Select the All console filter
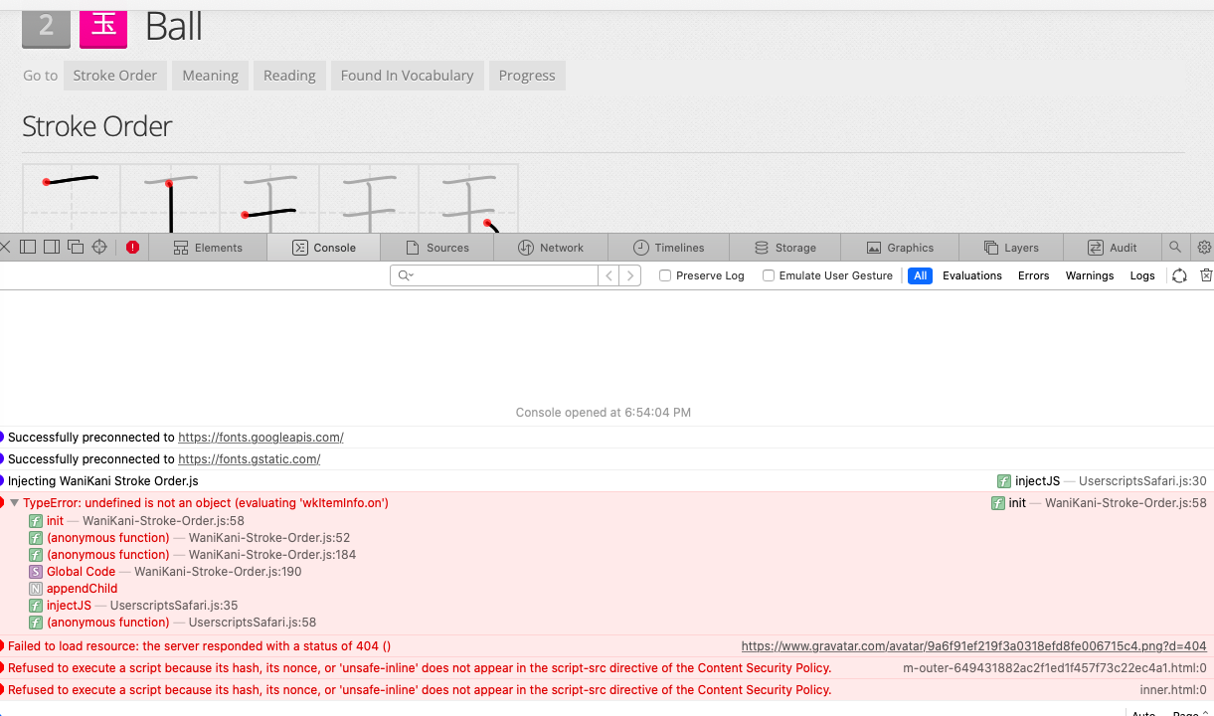 tap(920, 275)
